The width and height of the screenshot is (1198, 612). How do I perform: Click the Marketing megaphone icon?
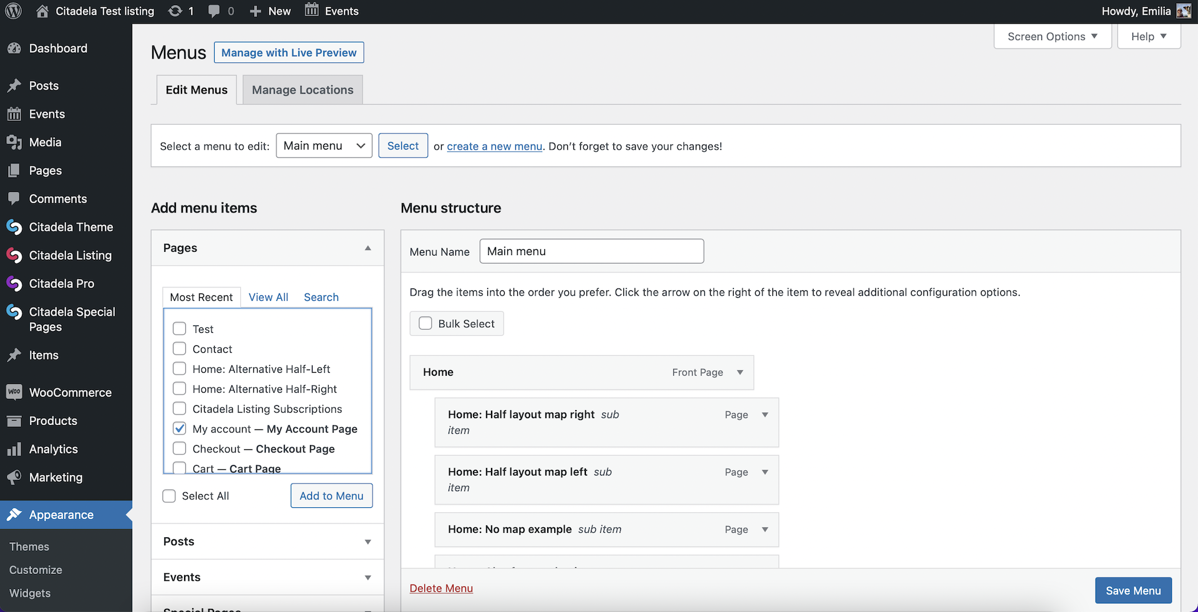point(14,477)
